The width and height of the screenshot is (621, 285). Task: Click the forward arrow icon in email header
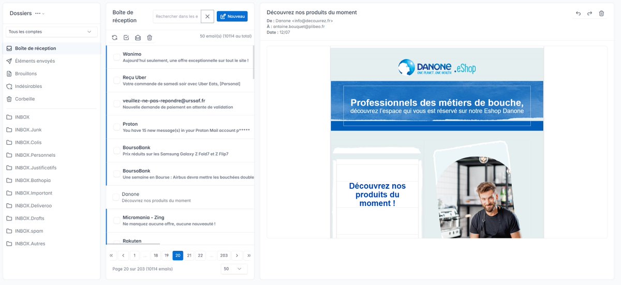pyautogui.click(x=589, y=13)
